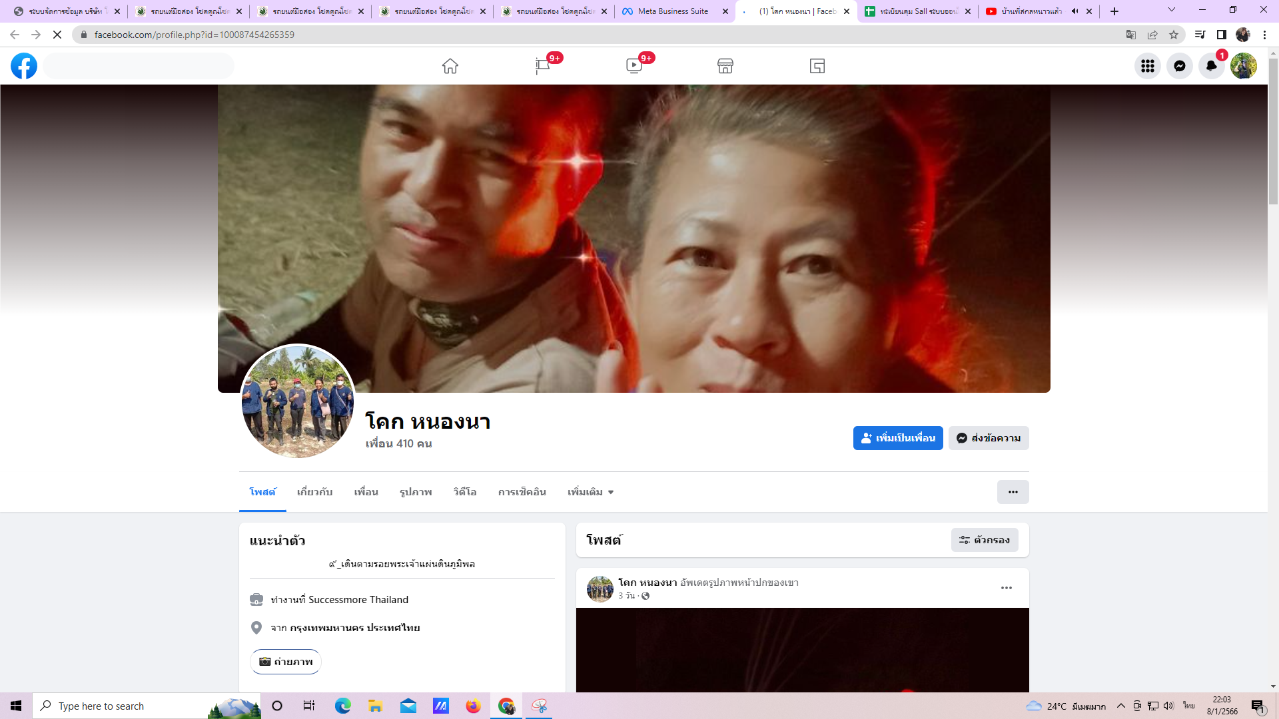Bookmark page with the star icon
The image size is (1279, 719).
pyautogui.click(x=1174, y=35)
